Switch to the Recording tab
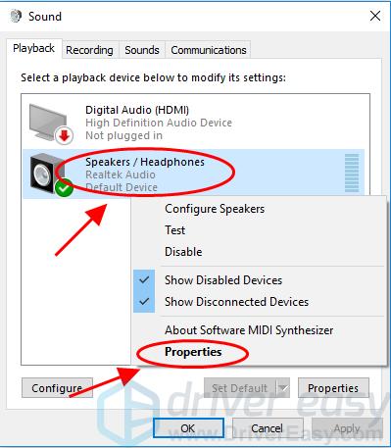This screenshot has height=448, width=391. [x=89, y=50]
